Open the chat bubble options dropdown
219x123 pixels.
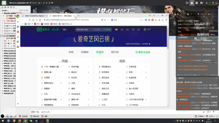(209, 112)
